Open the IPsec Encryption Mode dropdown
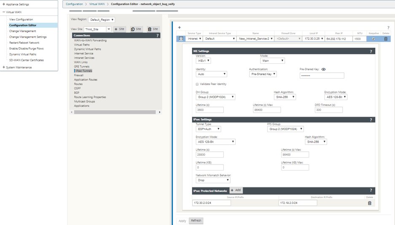Image resolution: width=395 pixels, height=225 pixels. (215, 142)
